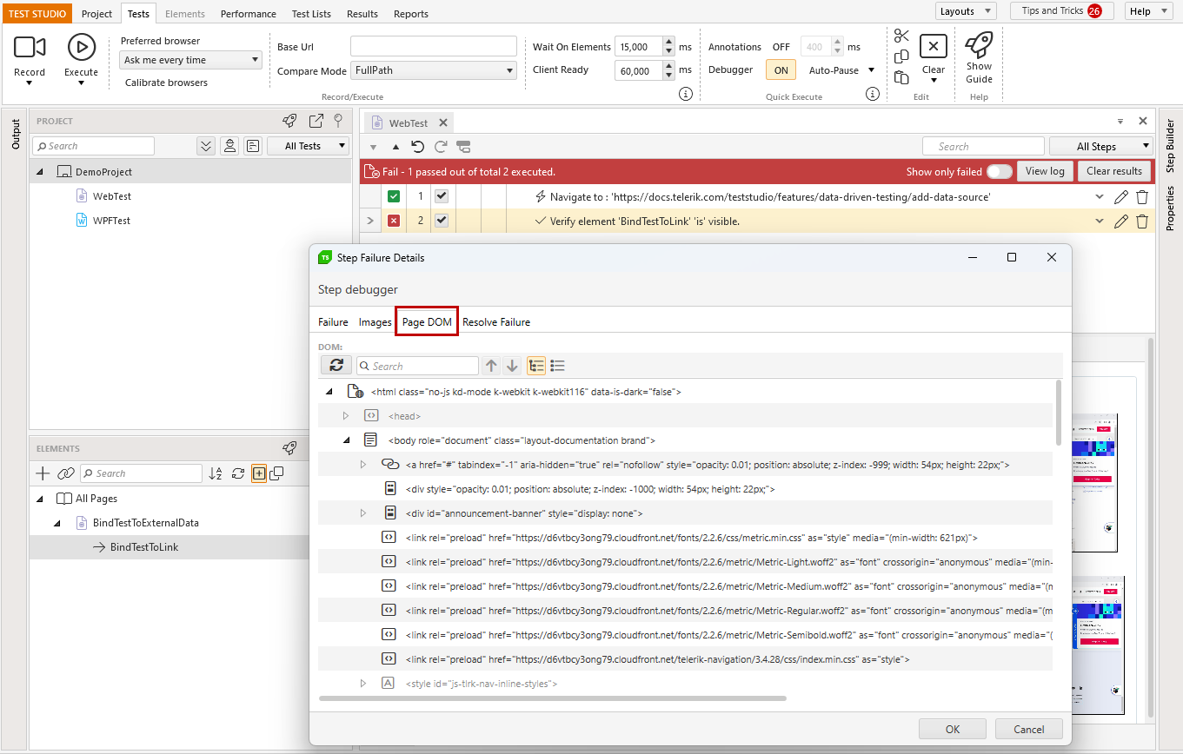This screenshot has height=754, width=1183.
Task: Click the link chain icon in Elements toolbar
Action: tap(65, 473)
